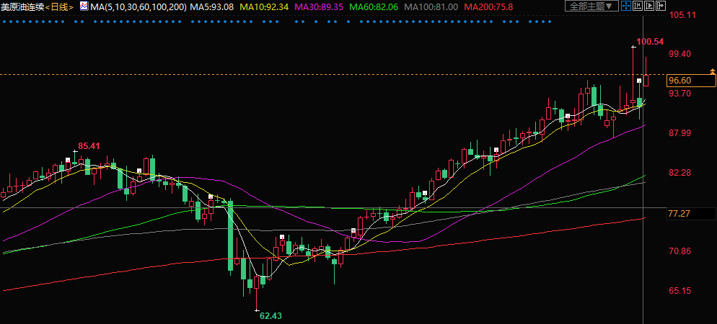
Task: Click the green MA60:82.06 legend entry
Action: [374, 6]
